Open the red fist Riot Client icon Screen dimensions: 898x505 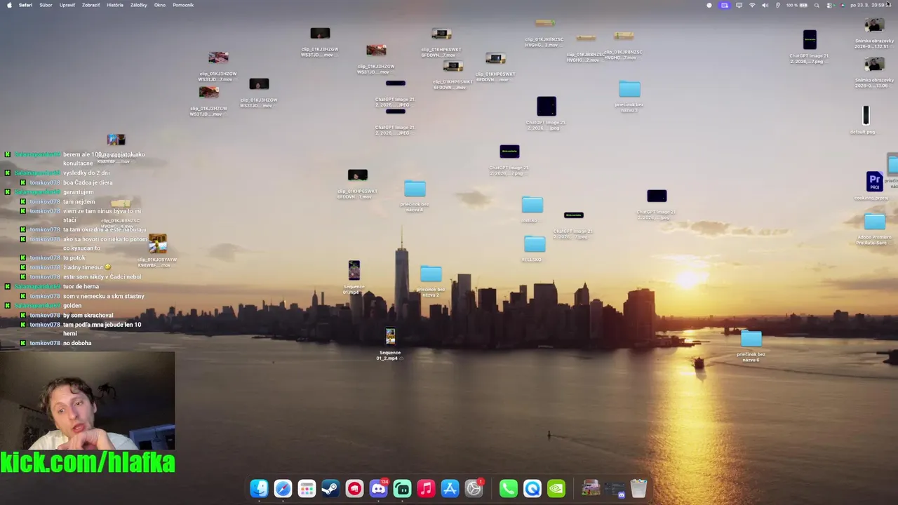click(354, 488)
